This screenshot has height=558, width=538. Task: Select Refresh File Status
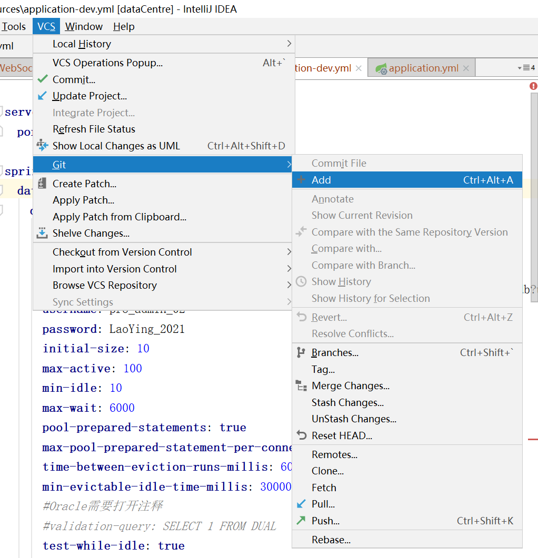[164, 129]
